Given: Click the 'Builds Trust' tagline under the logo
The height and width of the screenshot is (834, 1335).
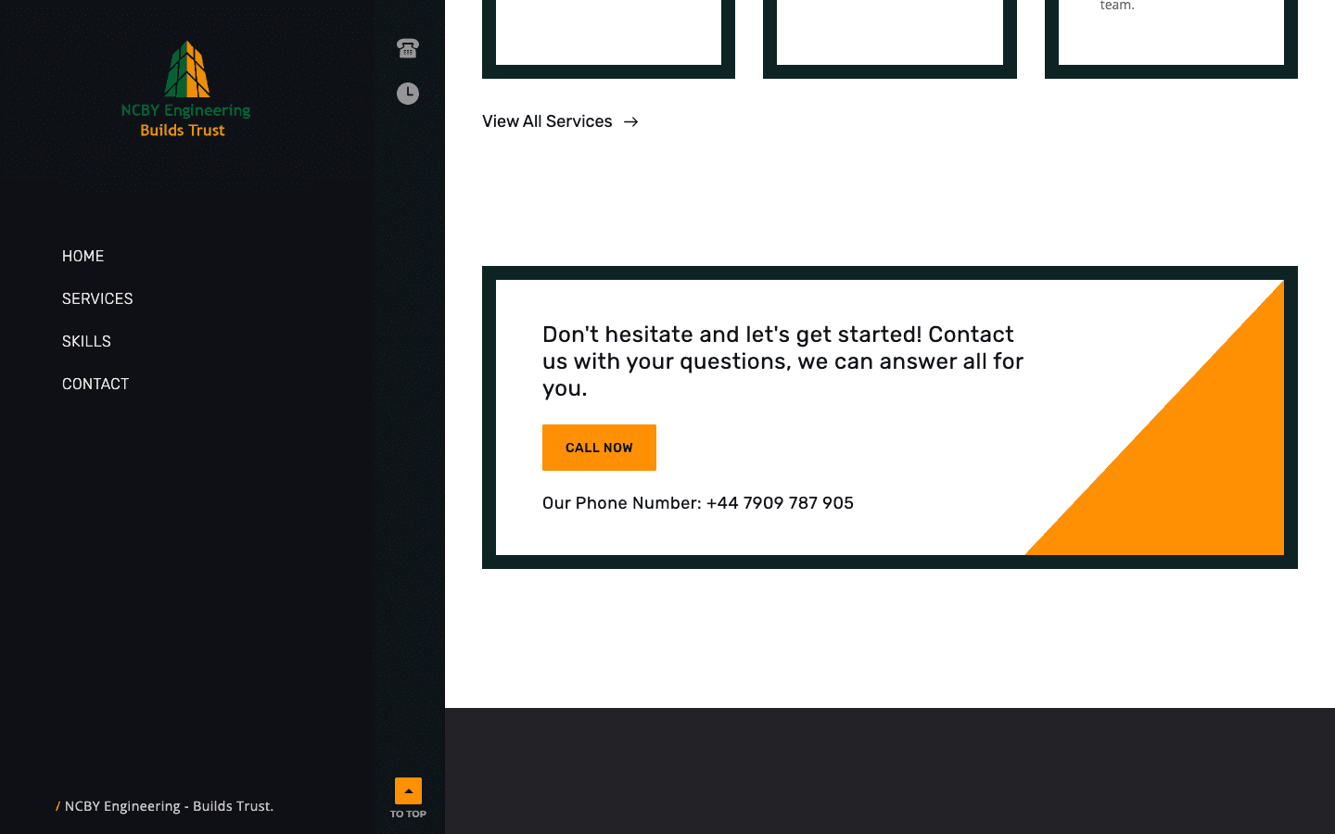Looking at the screenshot, I should tap(183, 131).
